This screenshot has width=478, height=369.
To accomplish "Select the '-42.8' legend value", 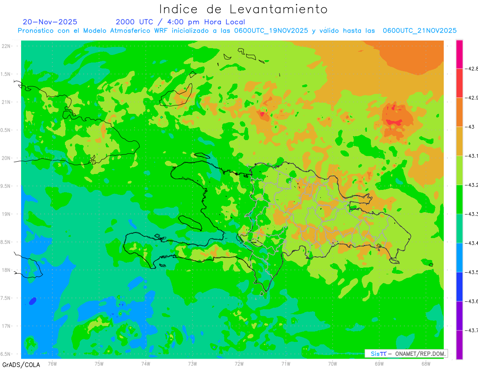I will point(472,68).
